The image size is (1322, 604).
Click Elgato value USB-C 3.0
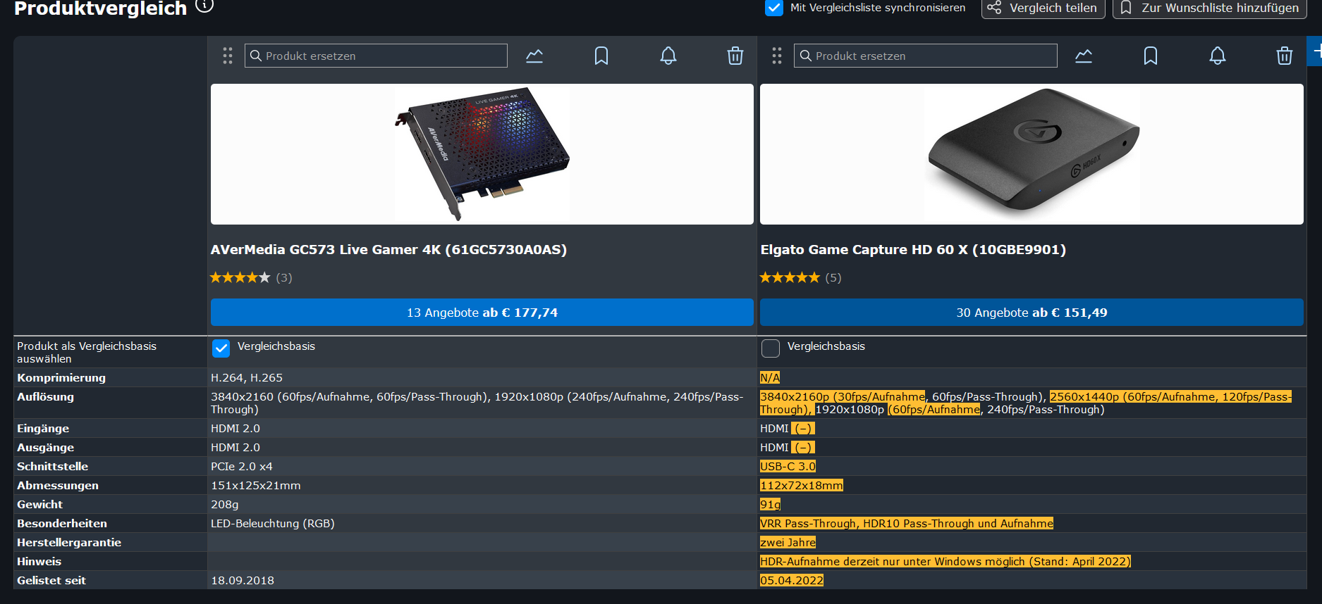[x=788, y=467]
